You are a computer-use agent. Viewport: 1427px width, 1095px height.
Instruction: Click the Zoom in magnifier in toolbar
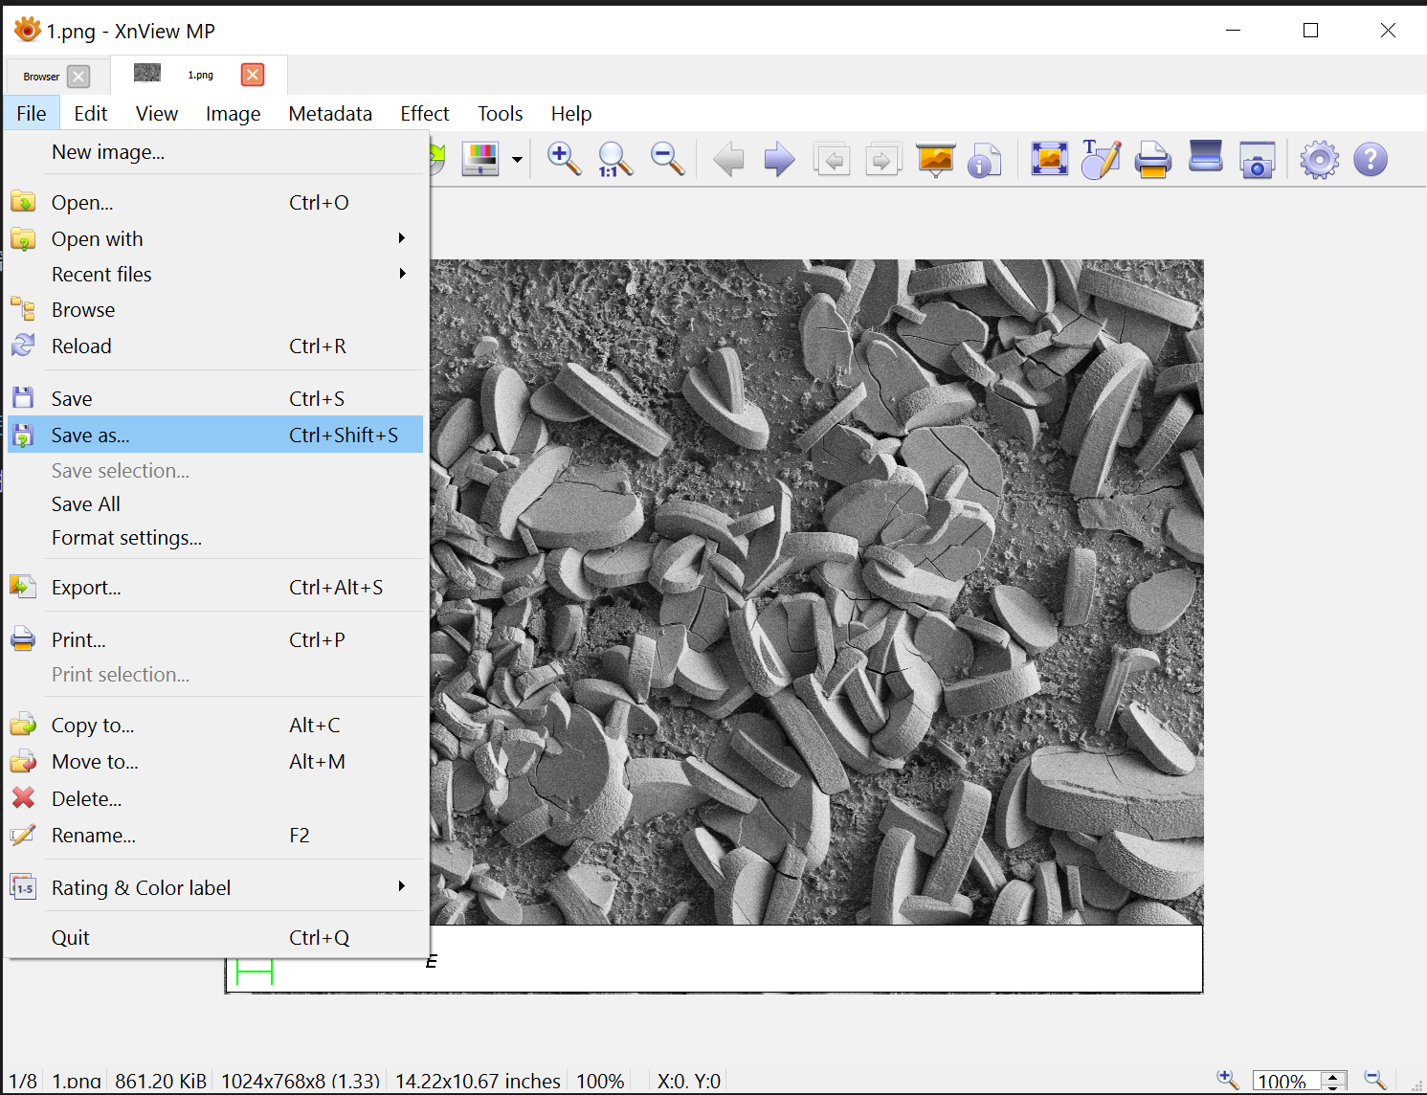coord(564,159)
